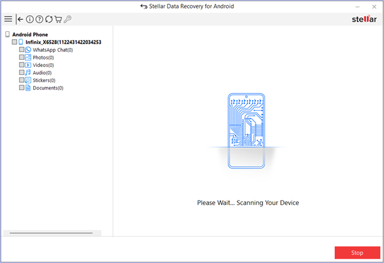
Task: Click the Infinix phone icon
Action: tap(21, 42)
